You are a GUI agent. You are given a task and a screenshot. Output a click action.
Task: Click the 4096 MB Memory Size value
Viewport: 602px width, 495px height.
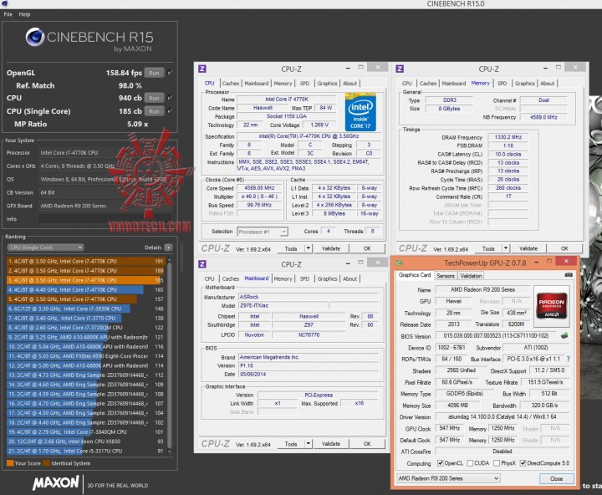click(457, 406)
